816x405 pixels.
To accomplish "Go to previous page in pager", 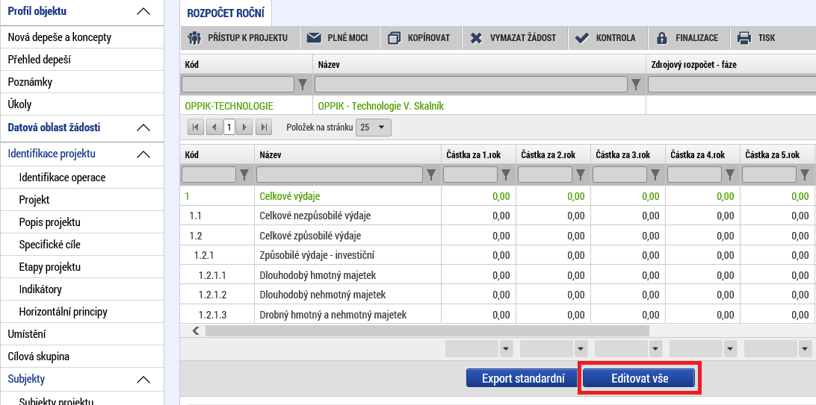I will pos(214,128).
